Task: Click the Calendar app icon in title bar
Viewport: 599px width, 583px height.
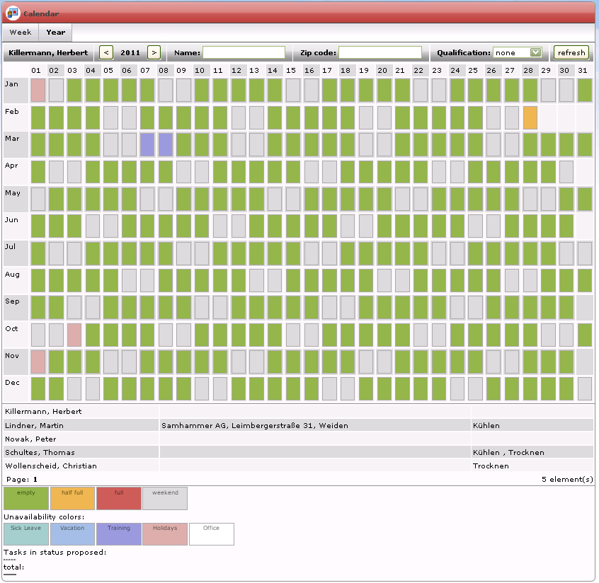Action: click(x=13, y=13)
